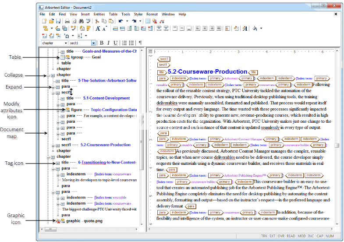Click the document map horizontal scrollbar thumb
344x242 pixels.
click(51, 229)
